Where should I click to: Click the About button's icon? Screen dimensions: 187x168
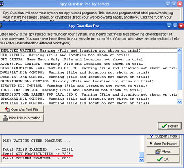coord(158,152)
